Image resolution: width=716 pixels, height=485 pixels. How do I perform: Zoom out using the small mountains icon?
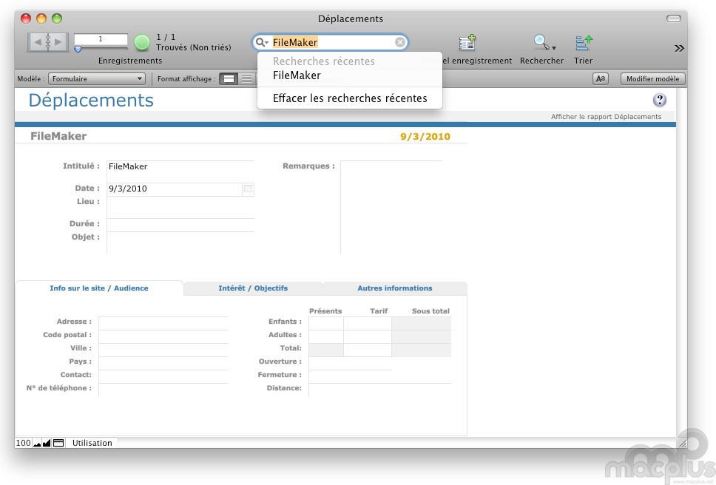37,443
